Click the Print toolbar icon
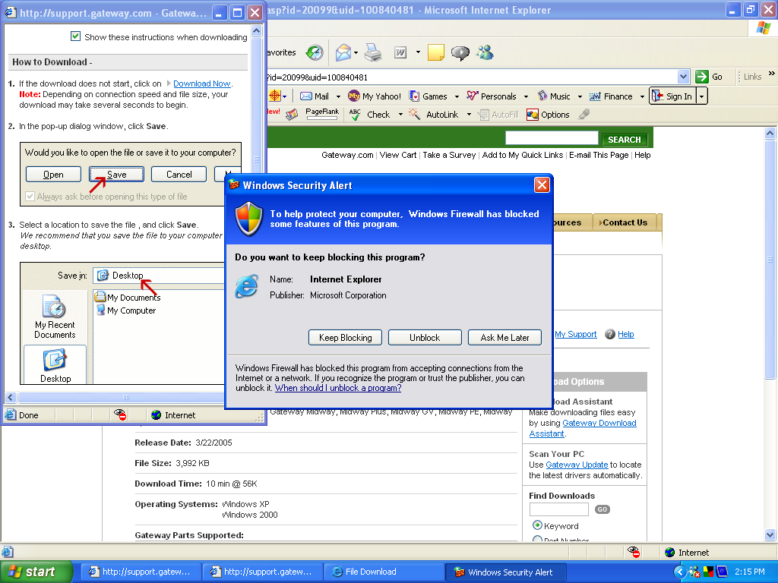778x583 pixels. 373,52
